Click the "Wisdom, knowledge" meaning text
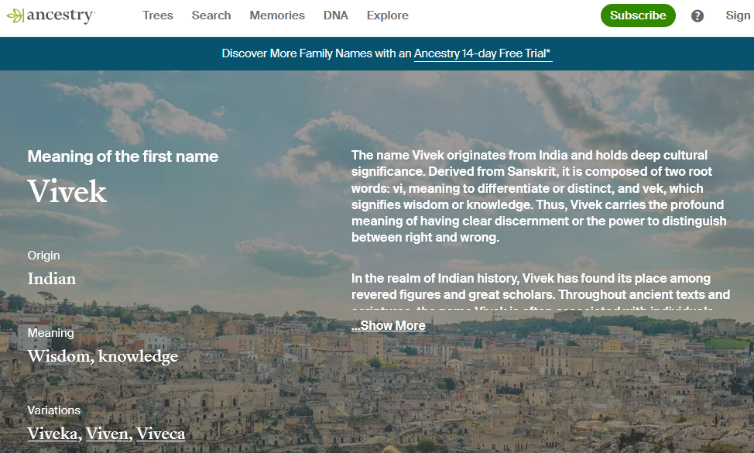 click(x=103, y=356)
